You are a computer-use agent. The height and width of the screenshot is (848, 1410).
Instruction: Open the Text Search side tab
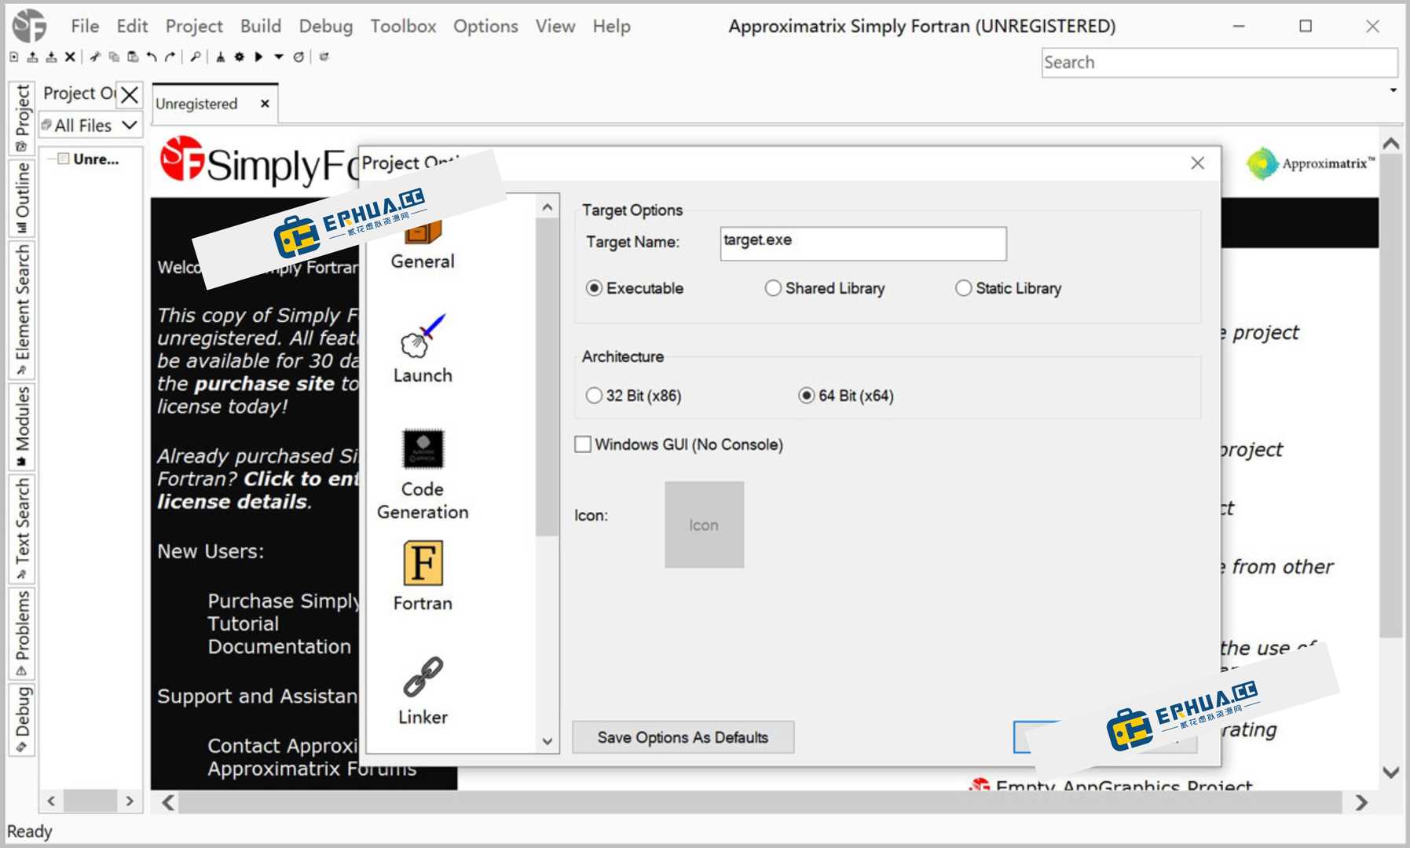click(x=21, y=529)
